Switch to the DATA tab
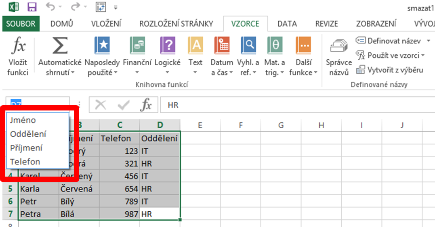435x227 pixels. 287,24
